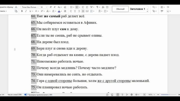Click the line 67 list number
Image resolution: width=180 pixels, height=101 pixels.
coord(34,36)
